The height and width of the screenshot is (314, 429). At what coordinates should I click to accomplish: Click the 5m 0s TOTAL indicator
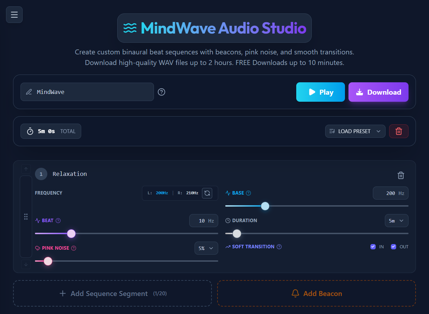pyautogui.click(x=51, y=131)
